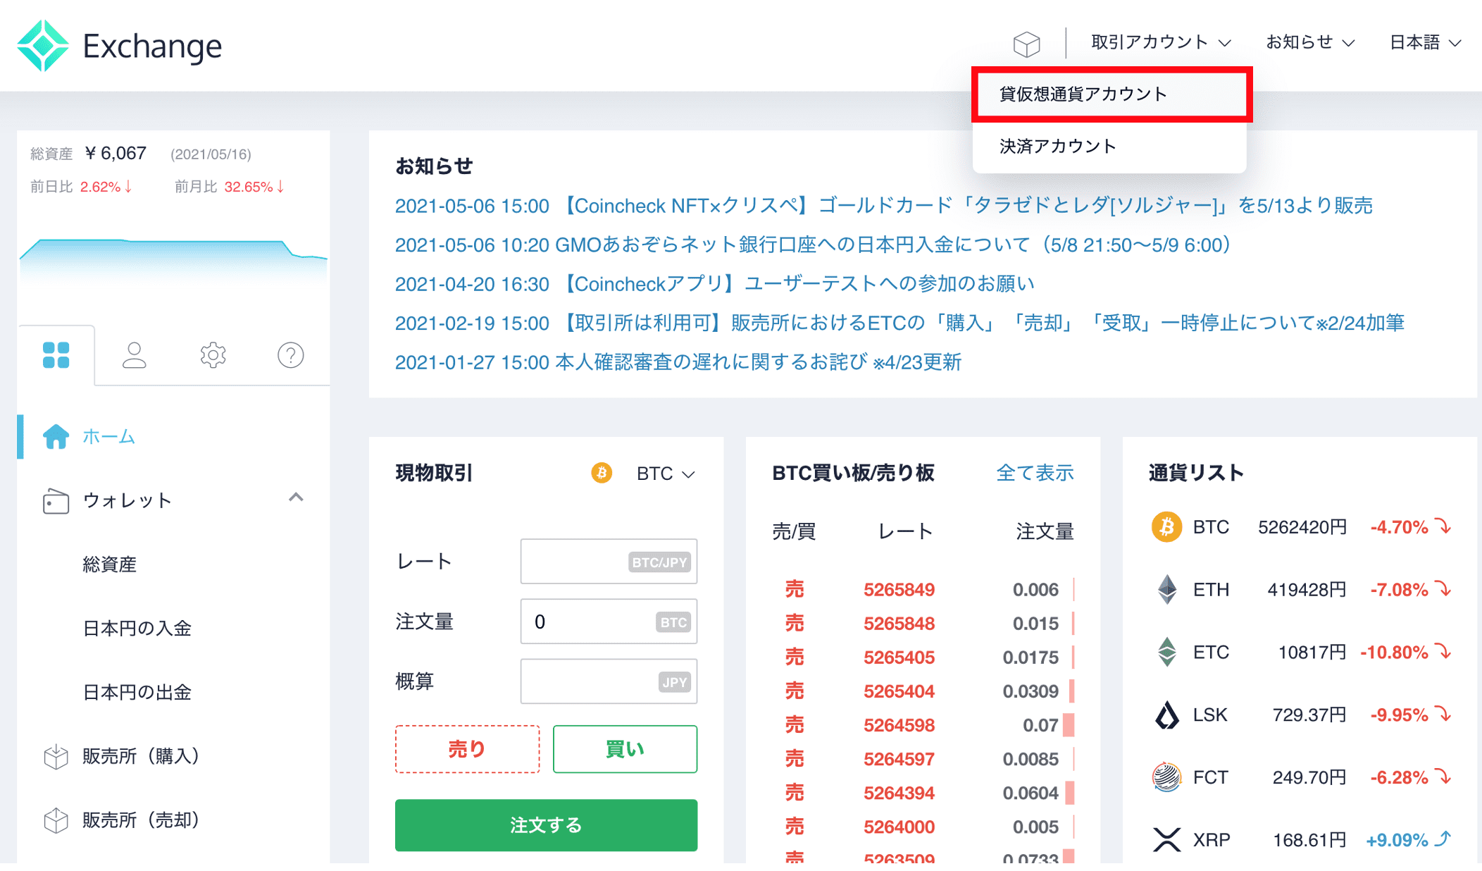Click the profile person icon
The image size is (1482, 871).
(x=135, y=356)
